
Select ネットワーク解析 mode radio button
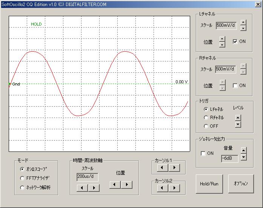click(x=22, y=188)
